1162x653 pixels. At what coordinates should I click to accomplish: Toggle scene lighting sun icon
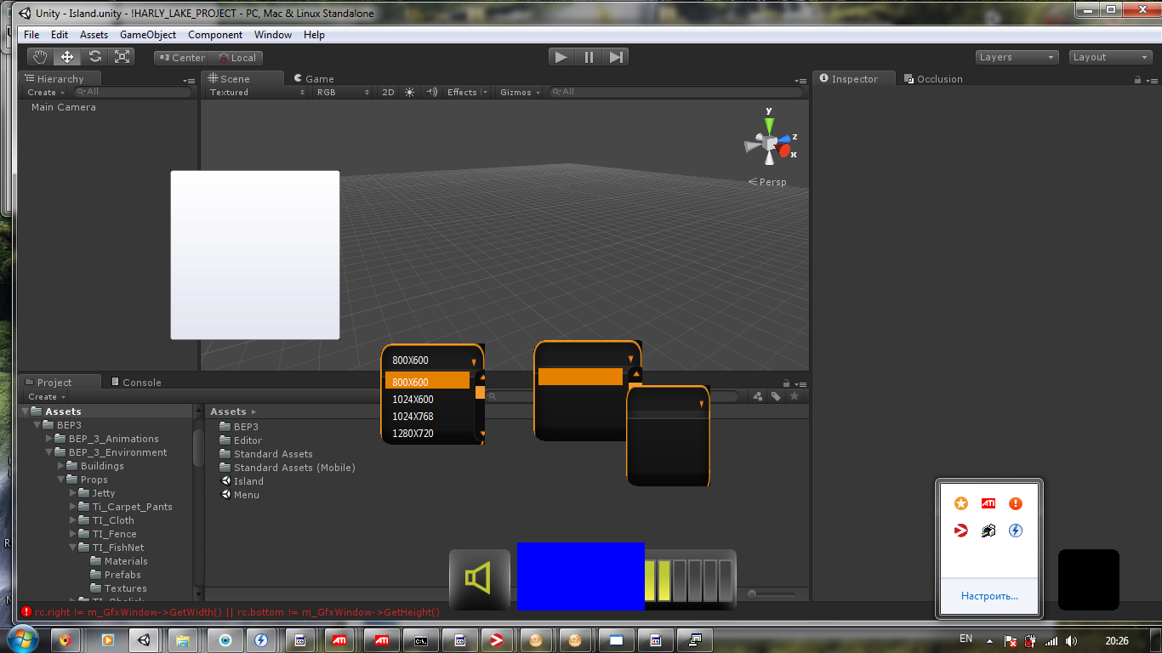[409, 92]
